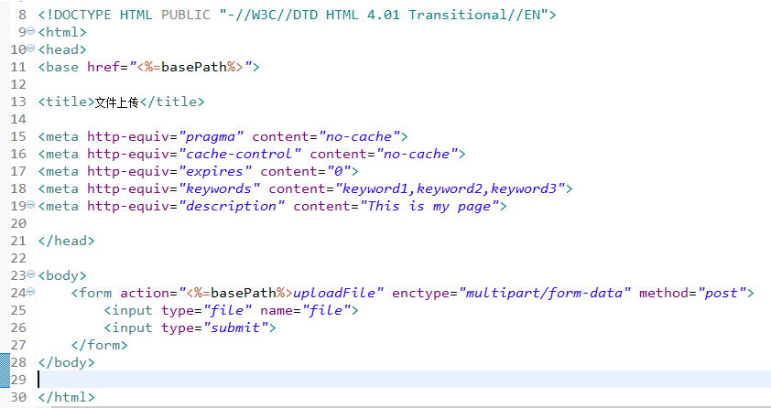Click the title text 文件上传
Image resolution: width=771 pixels, height=408 pixels.
pyautogui.click(x=116, y=102)
